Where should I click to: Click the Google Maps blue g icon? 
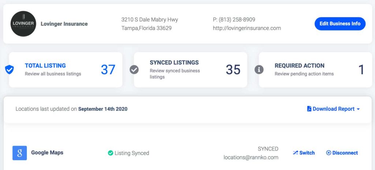tap(20, 153)
